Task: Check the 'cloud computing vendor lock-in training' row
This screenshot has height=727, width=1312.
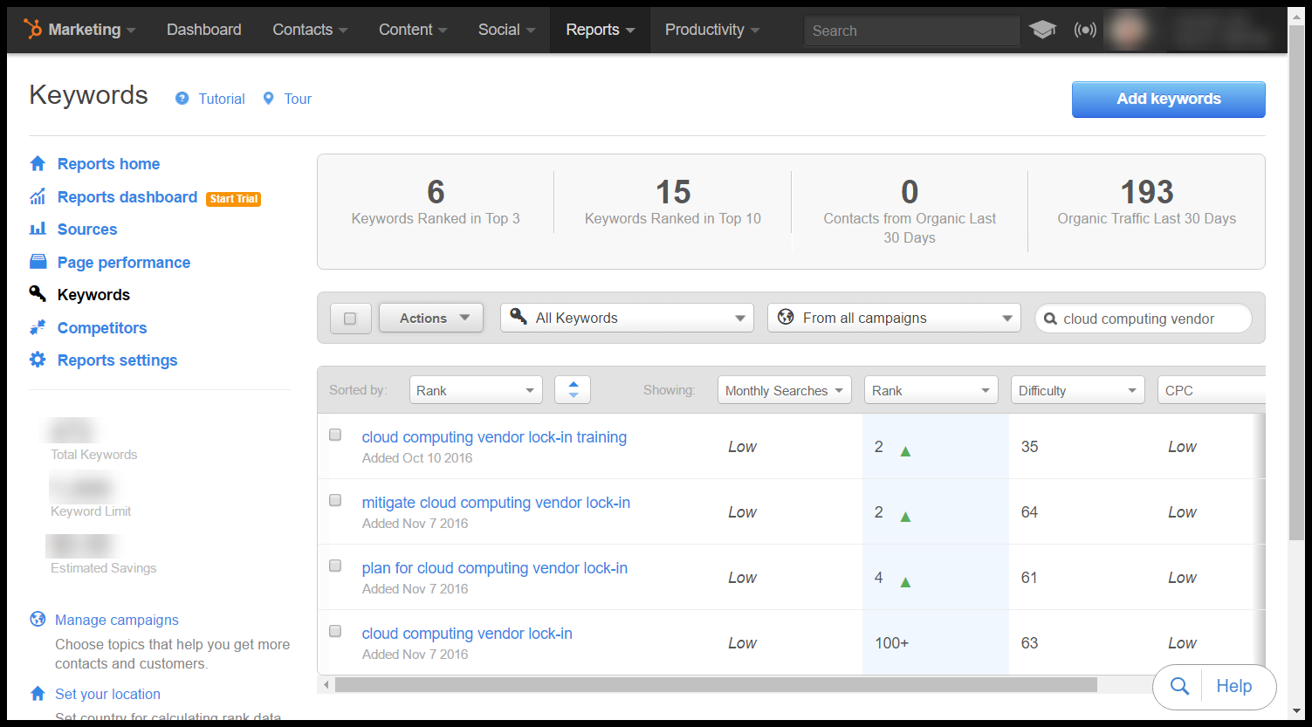Action: click(335, 435)
